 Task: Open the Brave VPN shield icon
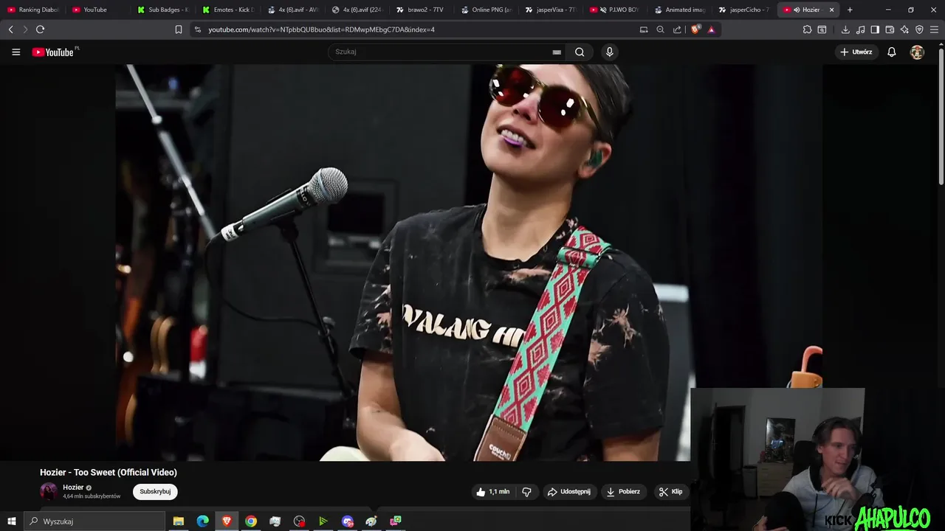coord(919,29)
